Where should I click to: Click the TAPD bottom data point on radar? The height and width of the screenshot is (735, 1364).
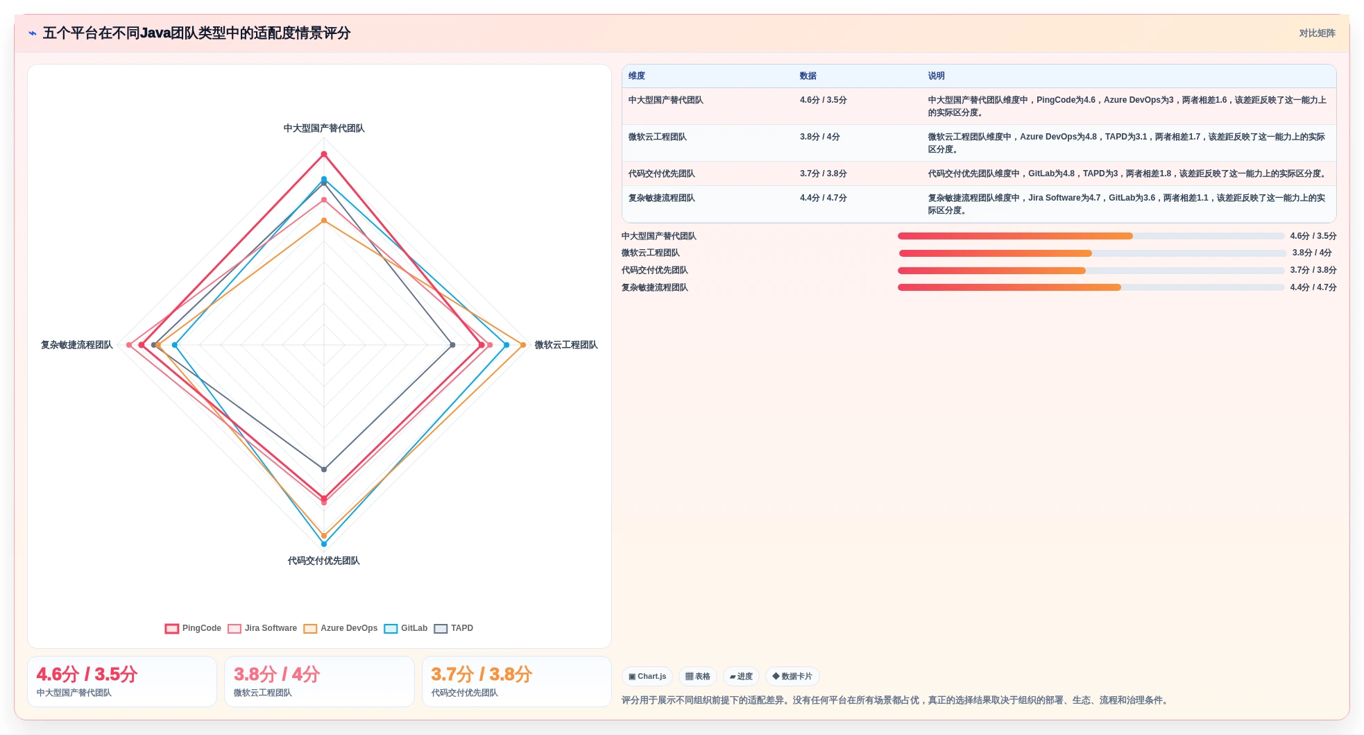coord(324,470)
